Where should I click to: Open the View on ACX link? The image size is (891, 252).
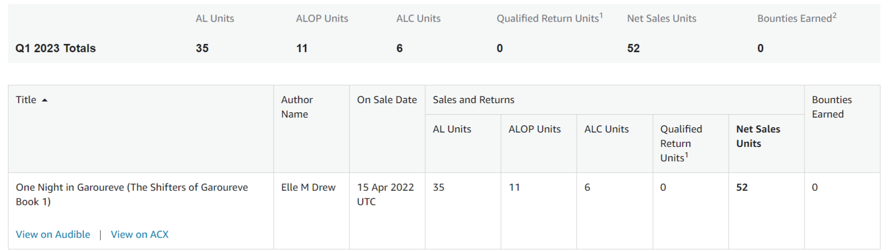point(139,235)
